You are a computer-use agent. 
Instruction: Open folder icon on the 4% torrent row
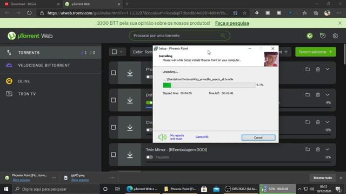308,95
